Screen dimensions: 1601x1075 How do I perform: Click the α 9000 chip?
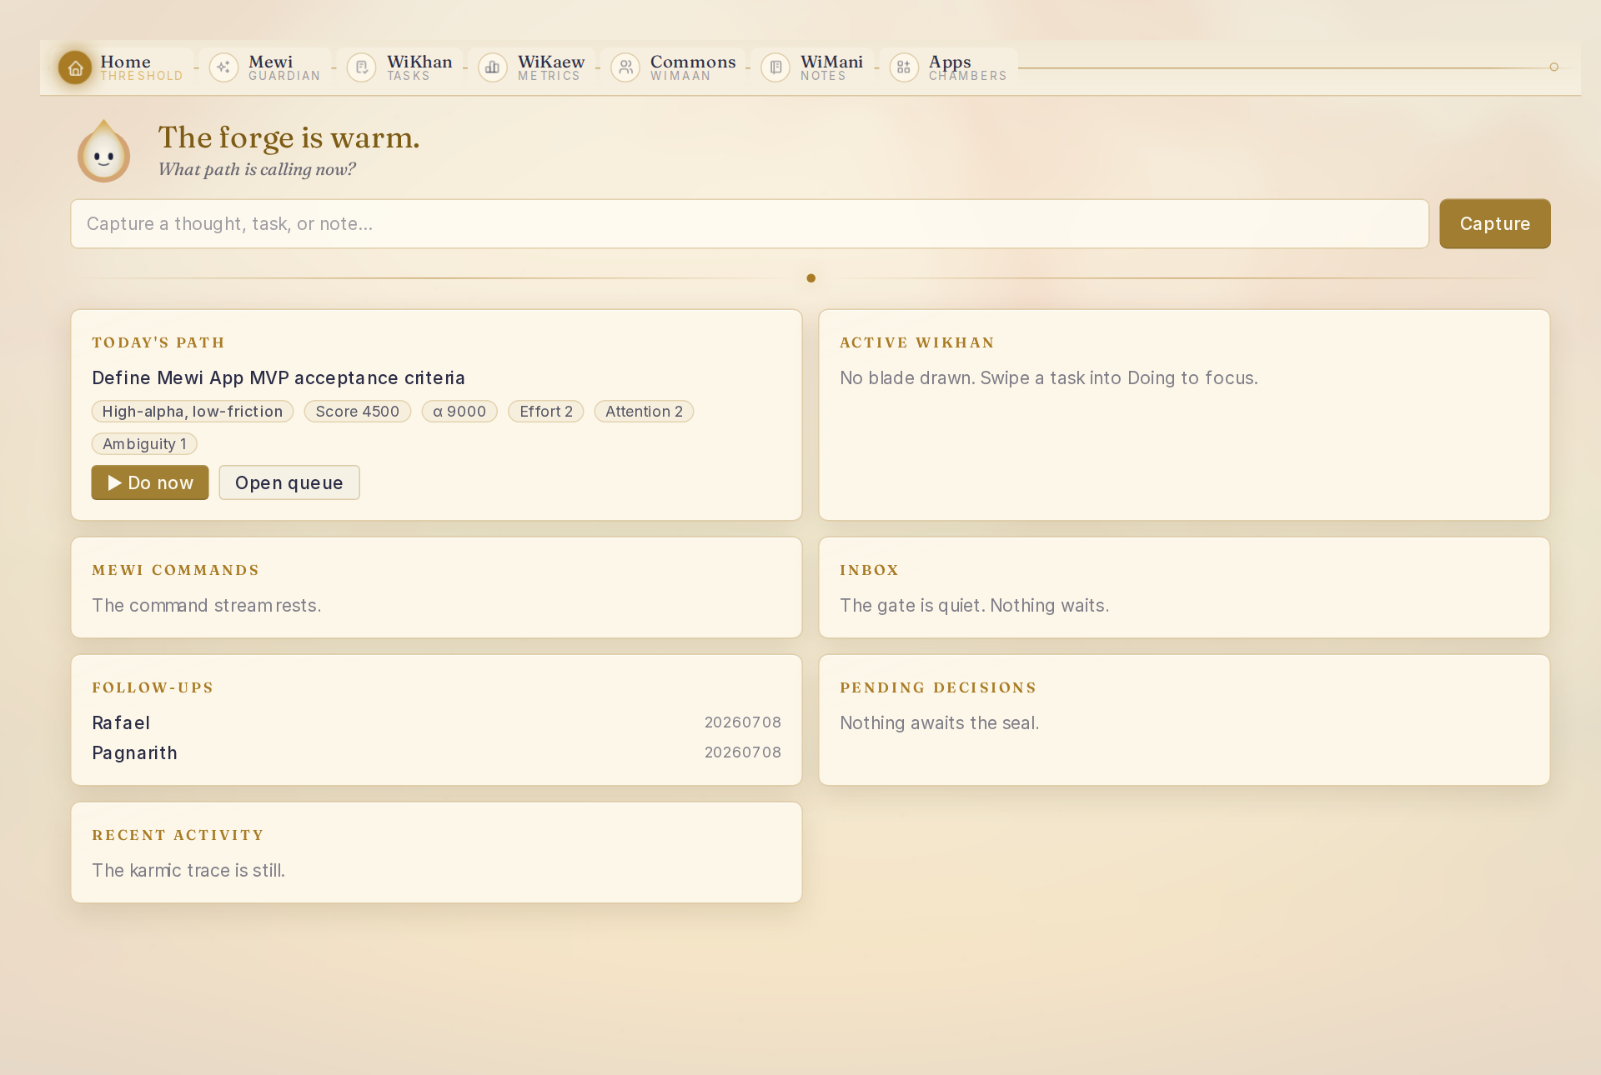(x=459, y=412)
